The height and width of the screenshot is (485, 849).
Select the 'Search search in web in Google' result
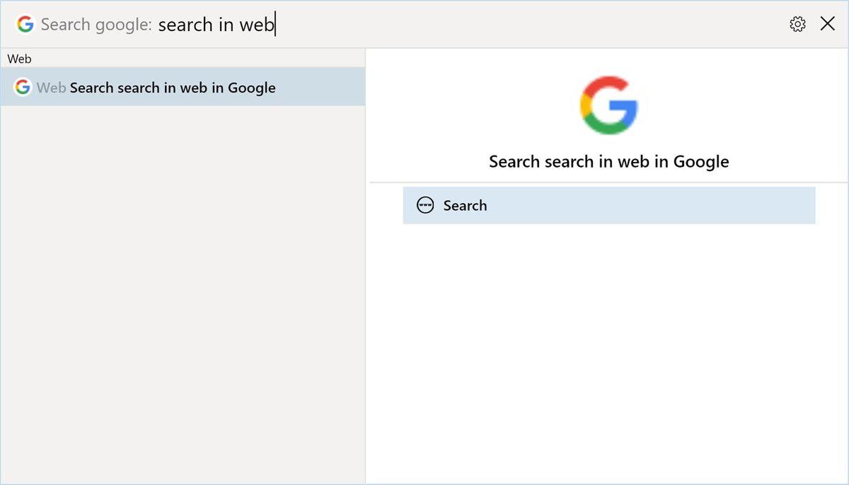(183, 87)
